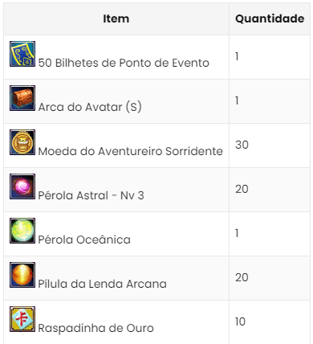Click quantity 30 in the Moeda row
Viewport: 313px width, 344px height.
click(x=242, y=145)
